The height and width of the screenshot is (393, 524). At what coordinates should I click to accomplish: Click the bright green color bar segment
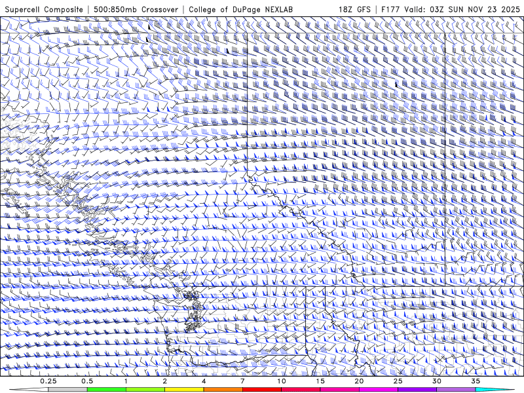click(x=107, y=390)
